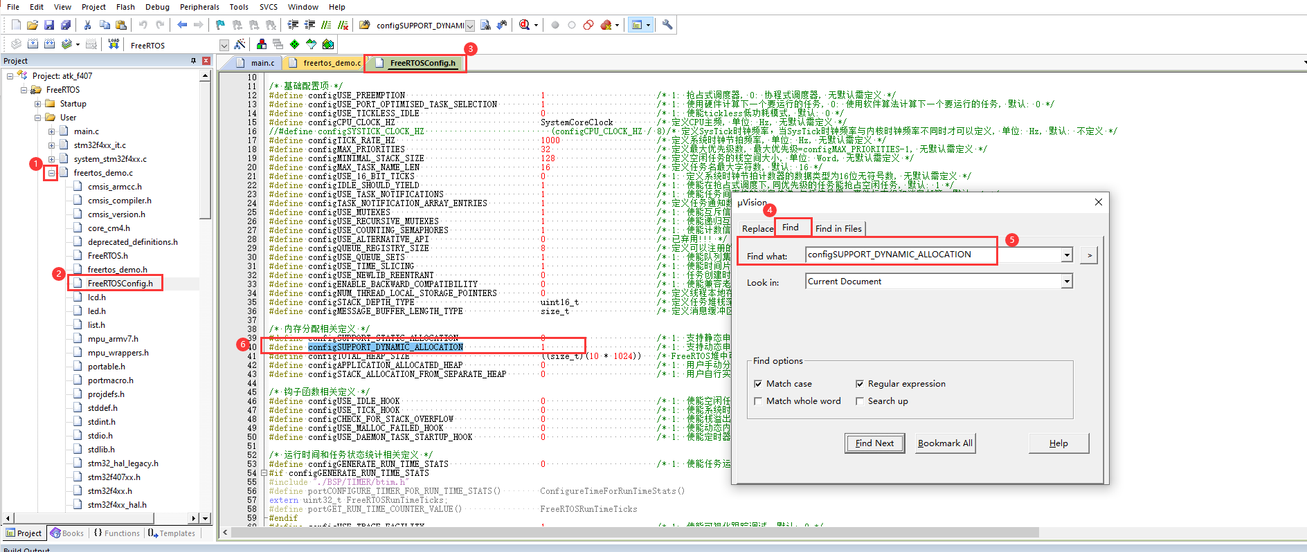Open Manage Project Items icon
Viewport: 1307px width, 552px height.
pos(262,44)
